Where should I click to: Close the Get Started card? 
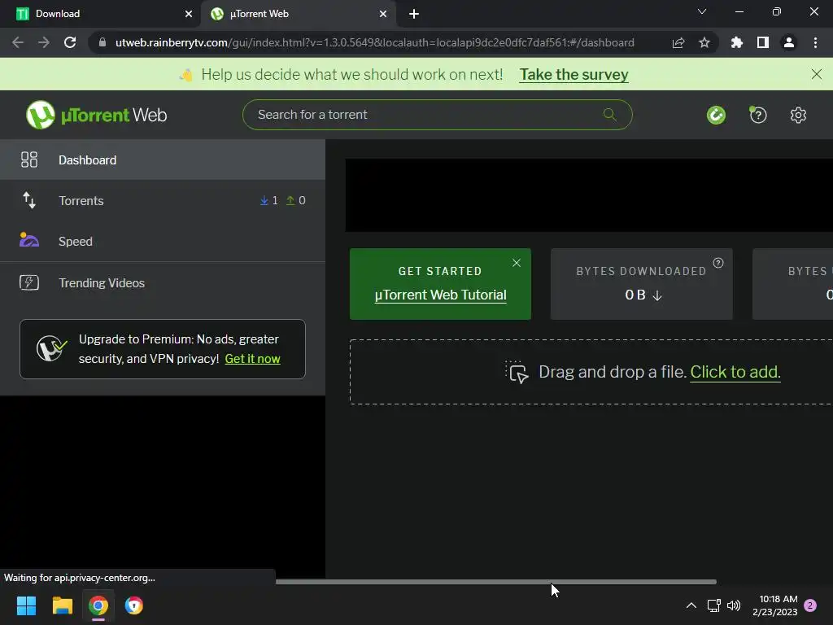coord(517,263)
